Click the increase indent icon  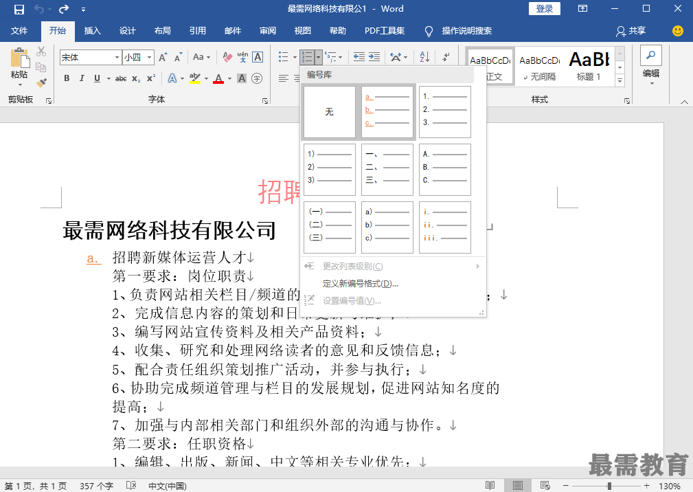click(x=374, y=57)
